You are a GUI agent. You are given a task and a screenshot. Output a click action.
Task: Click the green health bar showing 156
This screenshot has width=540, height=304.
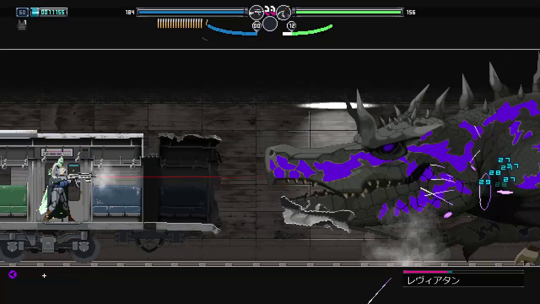click(x=348, y=13)
